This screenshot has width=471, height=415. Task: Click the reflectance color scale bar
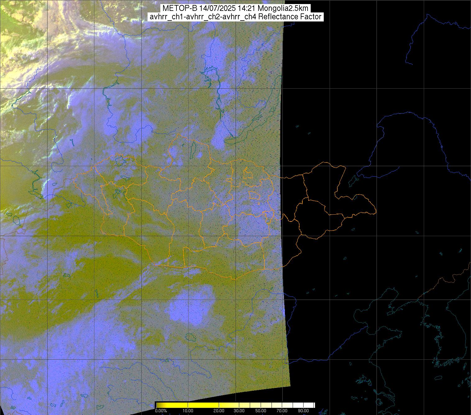tap(235, 405)
